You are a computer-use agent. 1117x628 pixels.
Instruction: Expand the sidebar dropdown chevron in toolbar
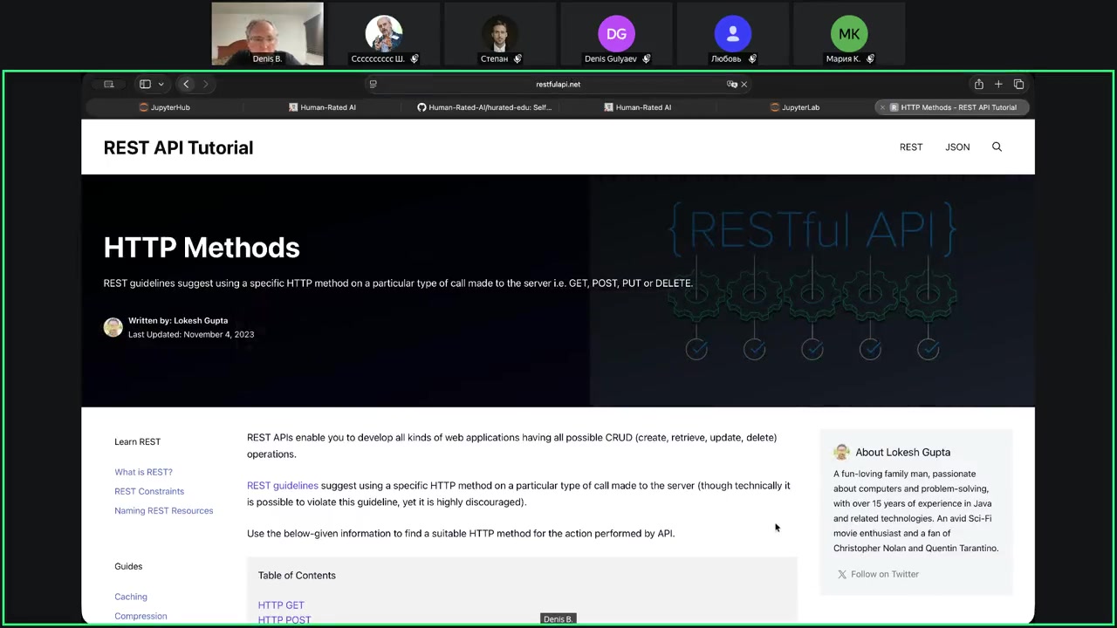(161, 85)
